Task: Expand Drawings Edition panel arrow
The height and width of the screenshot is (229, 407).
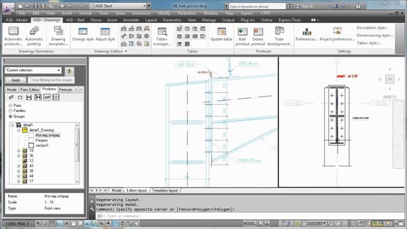Action: tap(126, 52)
